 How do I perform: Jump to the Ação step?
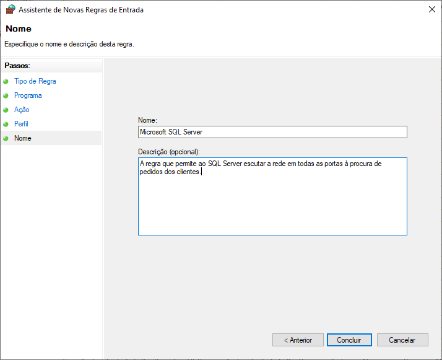pos(22,110)
